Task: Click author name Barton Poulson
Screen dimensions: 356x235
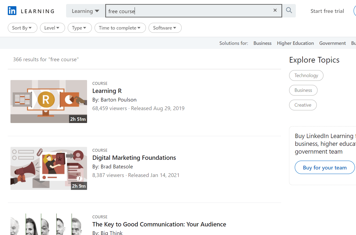Action: pyautogui.click(x=118, y=100)
